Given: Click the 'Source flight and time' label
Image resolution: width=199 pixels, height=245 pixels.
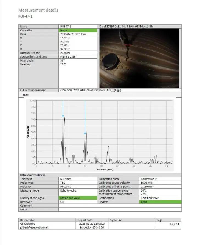Looking at the screenshot, I should tap(33, 56).
